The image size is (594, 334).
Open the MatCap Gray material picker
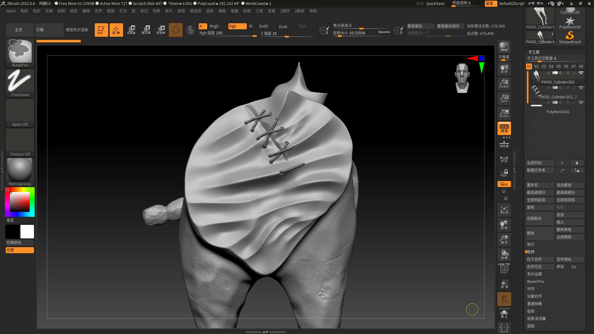click(x=19, y=169)
